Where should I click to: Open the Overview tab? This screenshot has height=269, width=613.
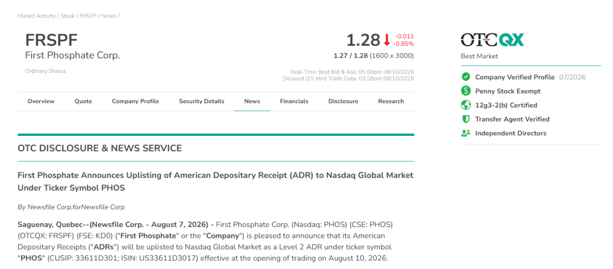(41, 101)
